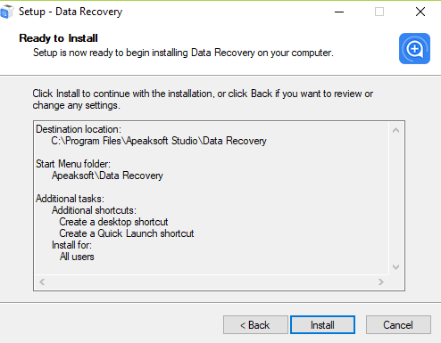The image size is (441, 343).
Task: Click the 'Ready to Install' heading
Action: [58, 38]
